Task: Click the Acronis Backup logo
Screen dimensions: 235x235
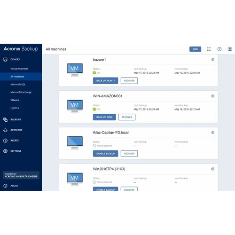Action: pos(21,49)
